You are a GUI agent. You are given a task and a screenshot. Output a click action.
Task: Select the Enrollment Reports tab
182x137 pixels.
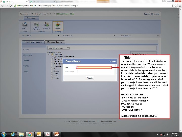[x=33, y=42]
